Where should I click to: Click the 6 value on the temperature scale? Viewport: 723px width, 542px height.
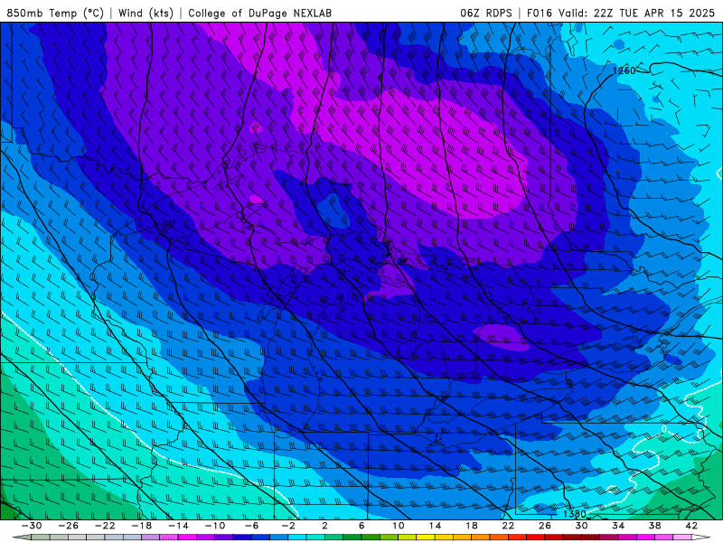click(x=361, y=526)
